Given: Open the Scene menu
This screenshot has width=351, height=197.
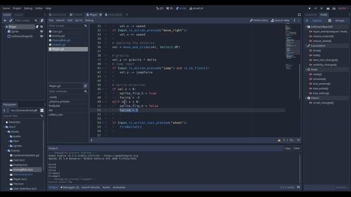Looking at the screenshot, I should (6, 8).
